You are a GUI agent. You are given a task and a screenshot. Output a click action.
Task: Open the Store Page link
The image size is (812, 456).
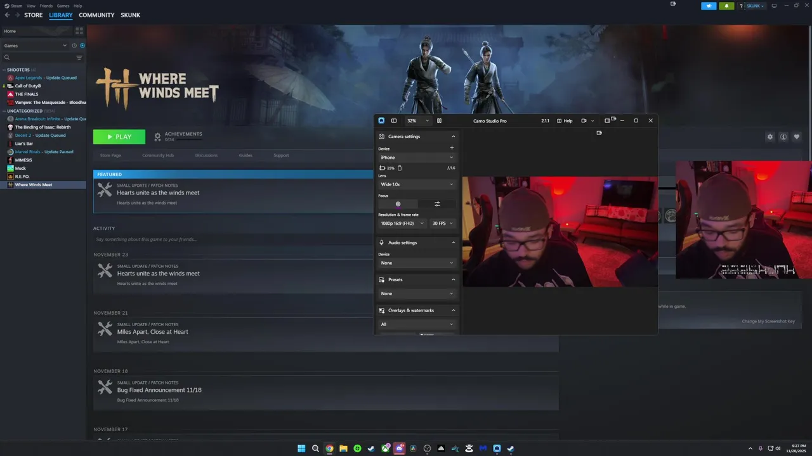(110, 155)
